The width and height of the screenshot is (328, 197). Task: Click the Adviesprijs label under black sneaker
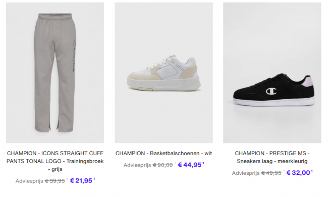coord(246,173)
